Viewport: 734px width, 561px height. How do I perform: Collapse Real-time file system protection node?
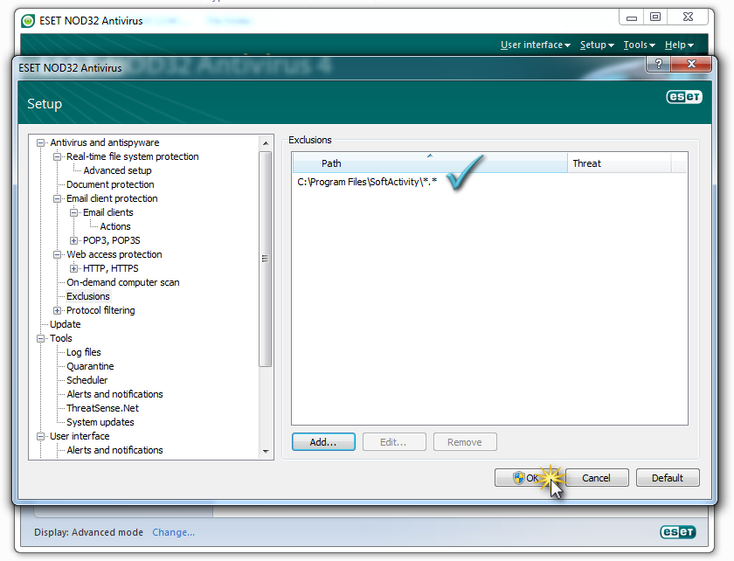(57, 157)
